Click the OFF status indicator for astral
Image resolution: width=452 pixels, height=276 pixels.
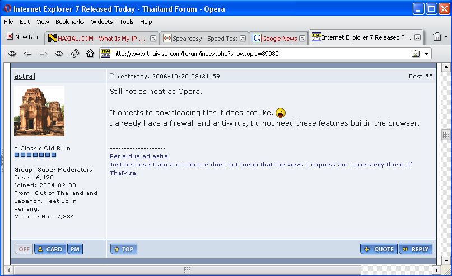point(24,249)
